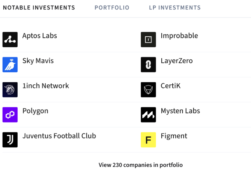Click the purple Polygon logo
Viewport: 251px width, 172px height.
coord(10,114)
